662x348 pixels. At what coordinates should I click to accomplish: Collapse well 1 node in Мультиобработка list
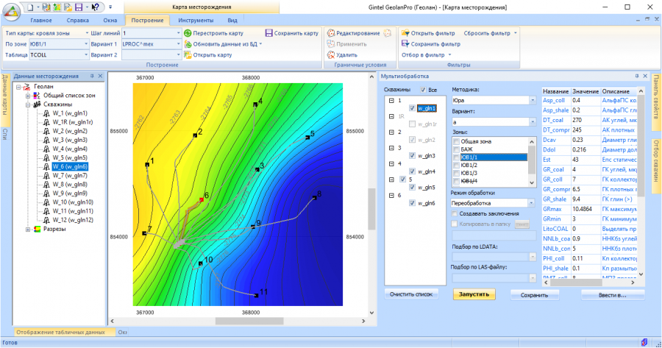[x=391, y=101]
